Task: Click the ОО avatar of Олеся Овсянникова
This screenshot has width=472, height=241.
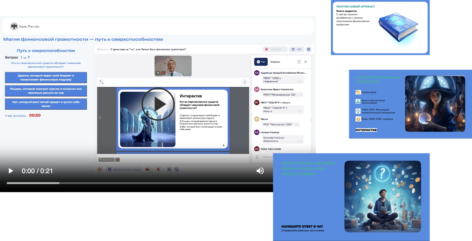Action: click(257, 149)
